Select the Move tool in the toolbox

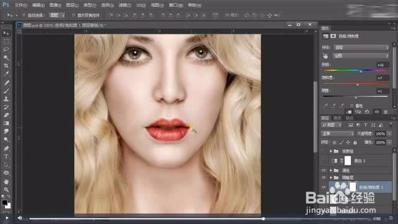click(x=6, y=33)
